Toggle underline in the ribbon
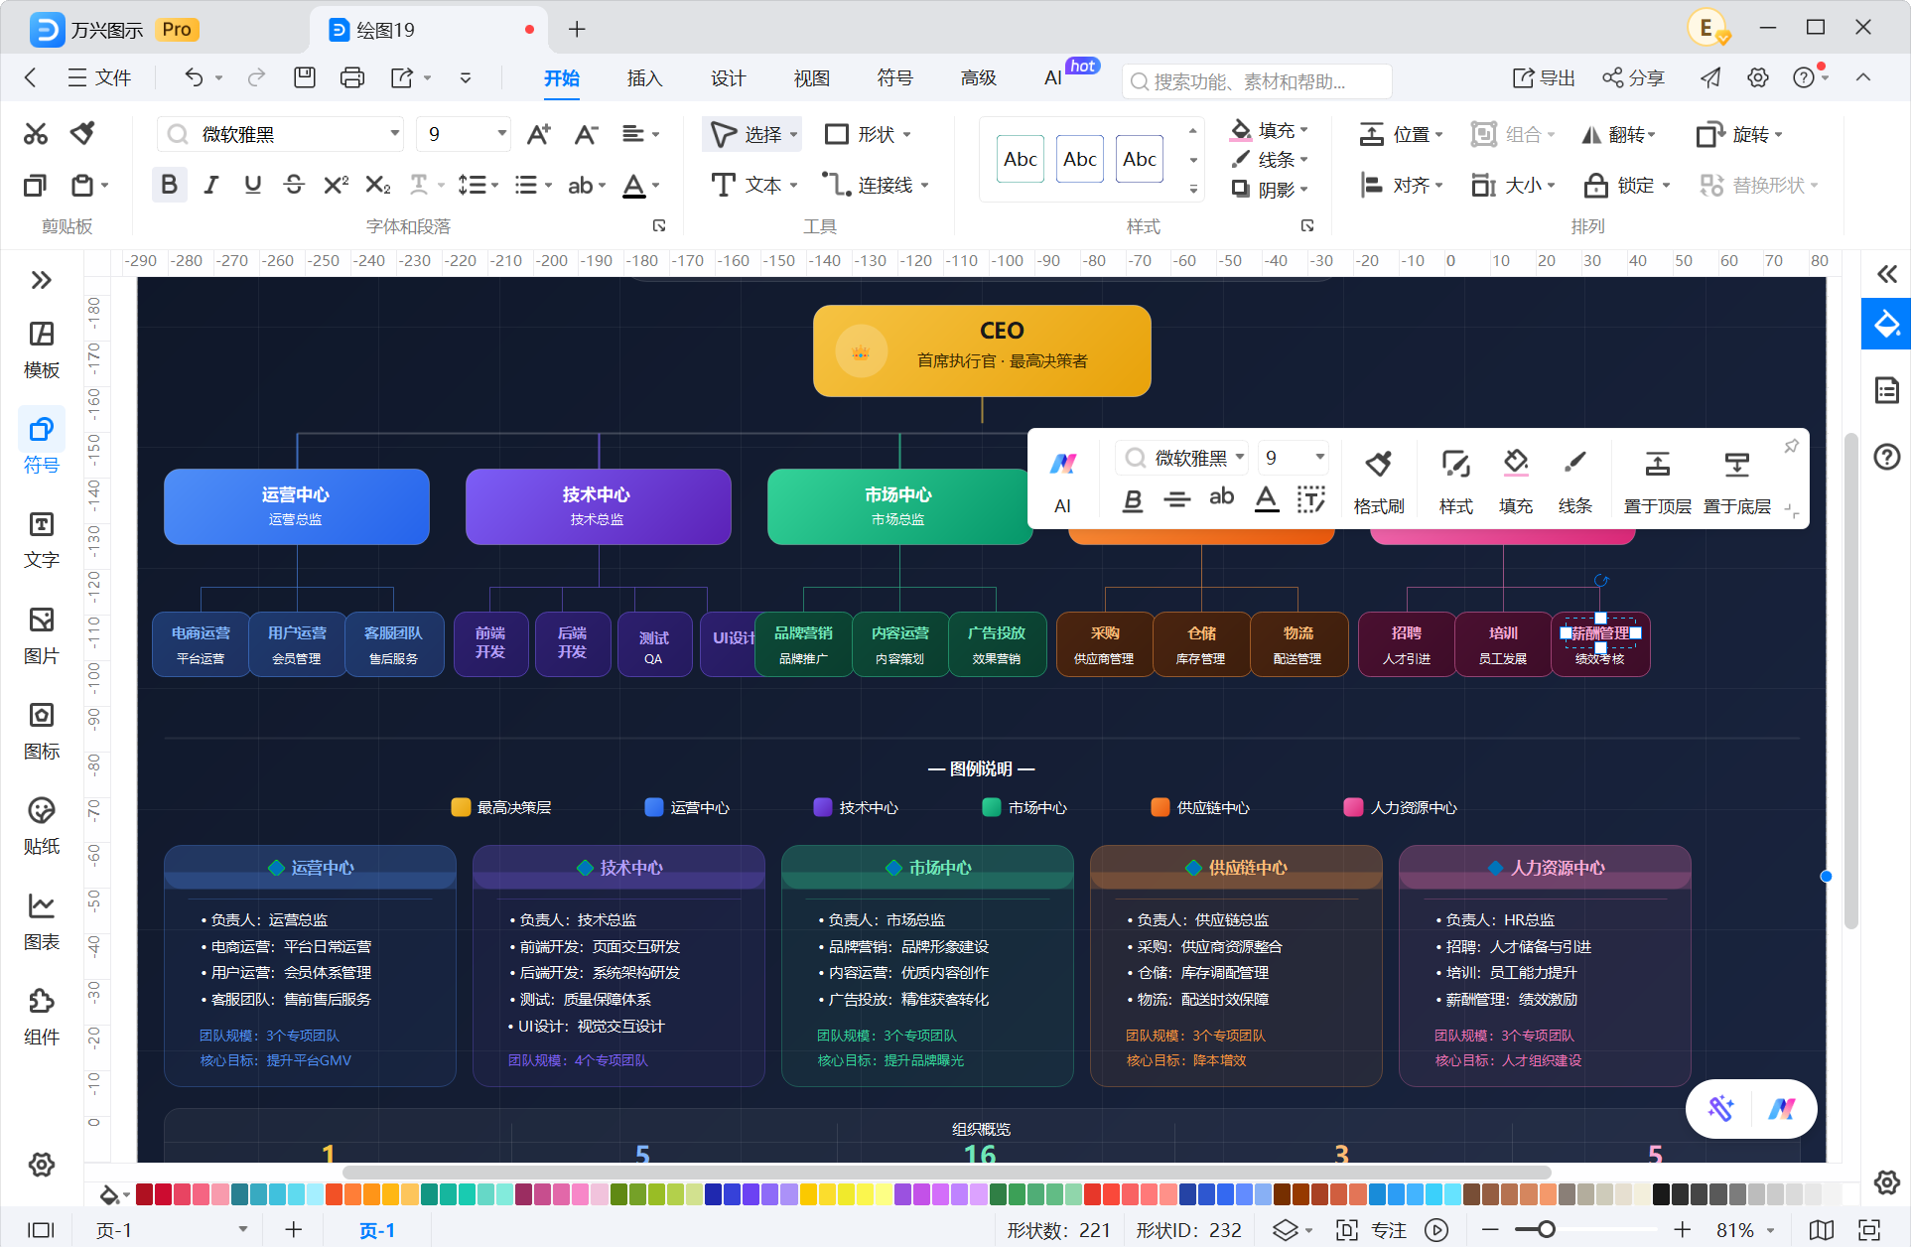The width and height of the screenshot is (1911, 1247). (252, 185)
